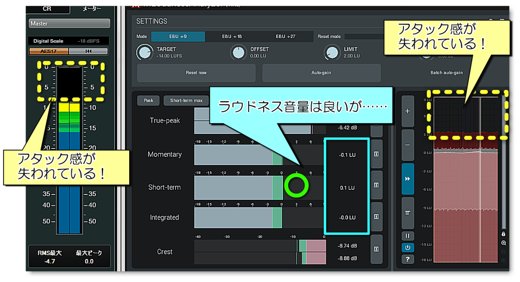Click the -8.88 dB Crest value
Viewport: 520px width, 282px height.
coord(347,258)
